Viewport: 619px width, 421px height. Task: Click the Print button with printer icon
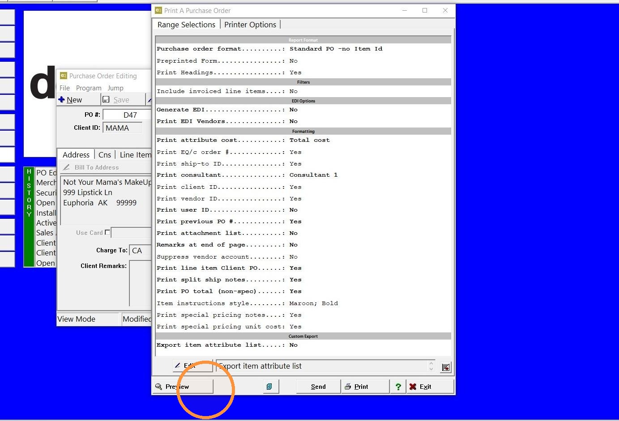click(365, 387)
